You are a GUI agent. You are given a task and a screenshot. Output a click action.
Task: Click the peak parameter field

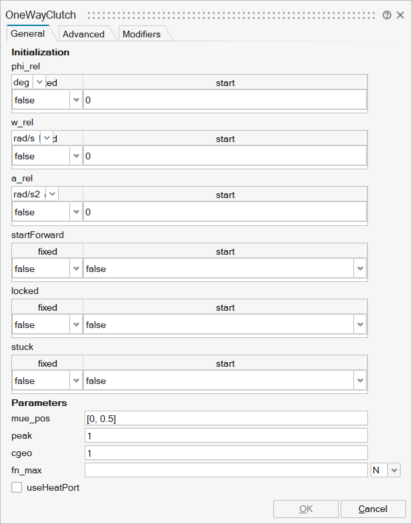click(x=226, y=435)
